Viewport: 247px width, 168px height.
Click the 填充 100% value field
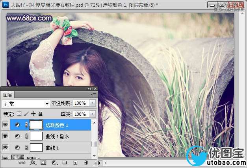[81, 114]
